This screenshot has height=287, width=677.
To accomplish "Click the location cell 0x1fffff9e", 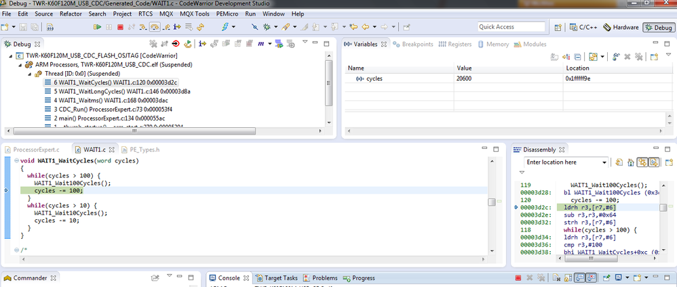I will (x=618, y=79).
